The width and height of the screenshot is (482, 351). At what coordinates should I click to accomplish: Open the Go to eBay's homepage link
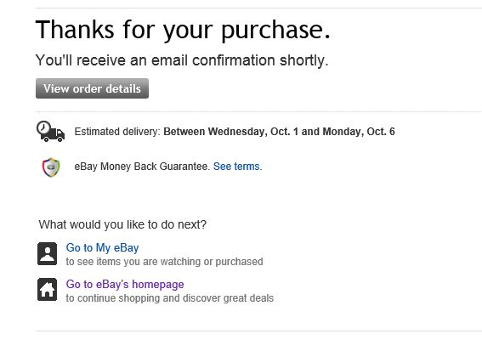pos(125,285)
